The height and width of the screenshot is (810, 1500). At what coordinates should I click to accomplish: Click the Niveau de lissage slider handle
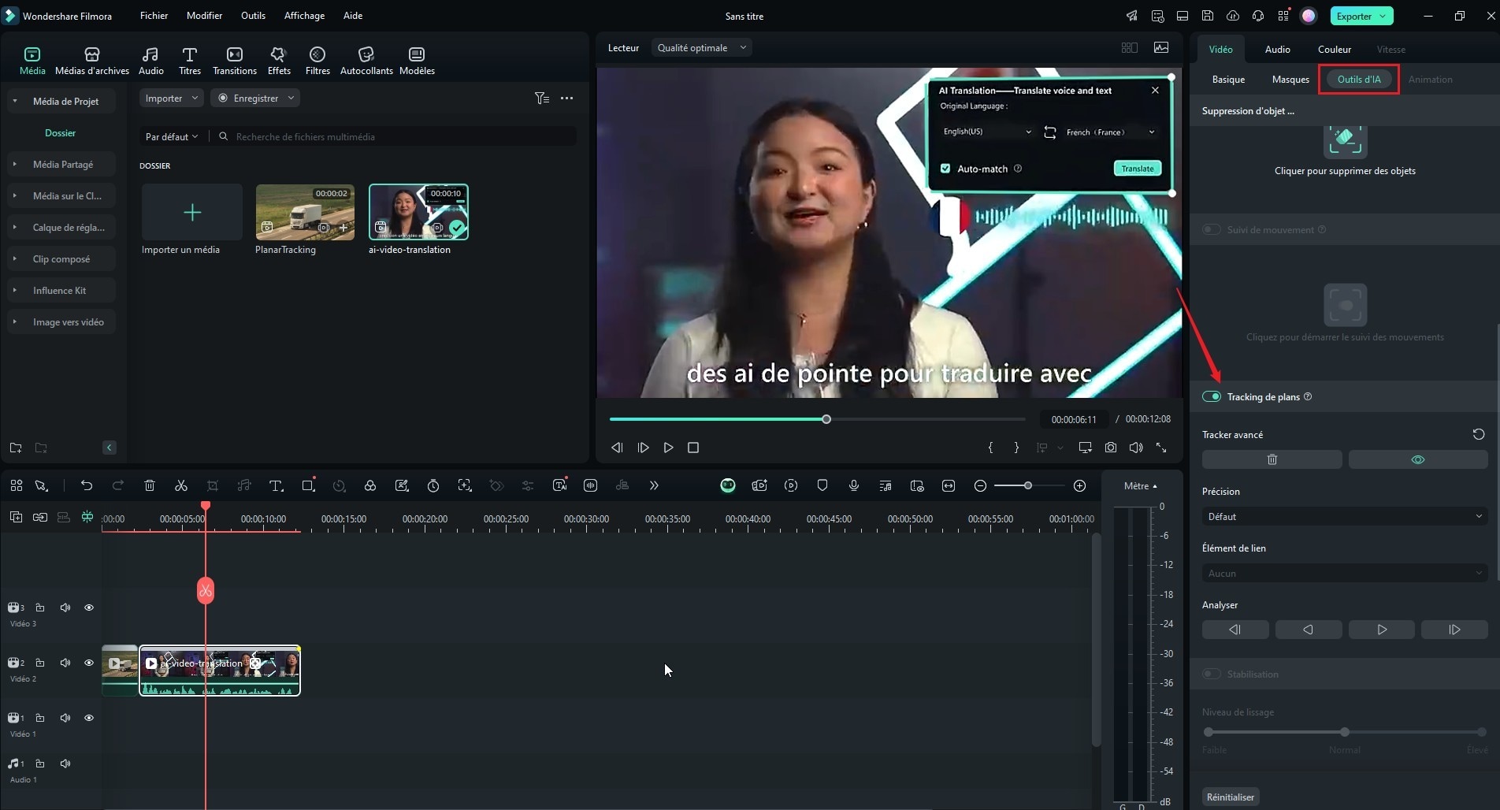tap(1345, 732)
